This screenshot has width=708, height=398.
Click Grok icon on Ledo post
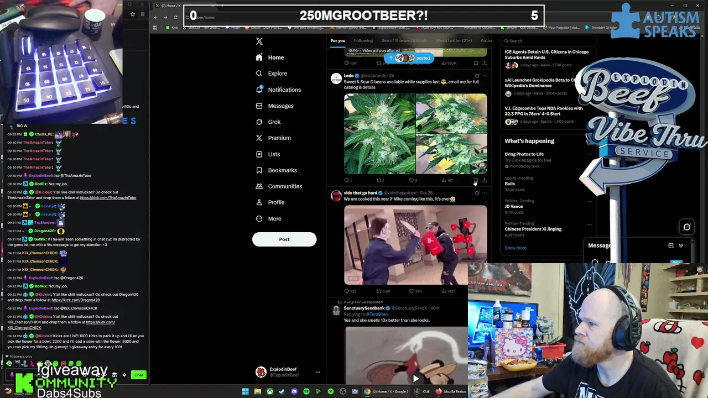click(x=477, y=76)
